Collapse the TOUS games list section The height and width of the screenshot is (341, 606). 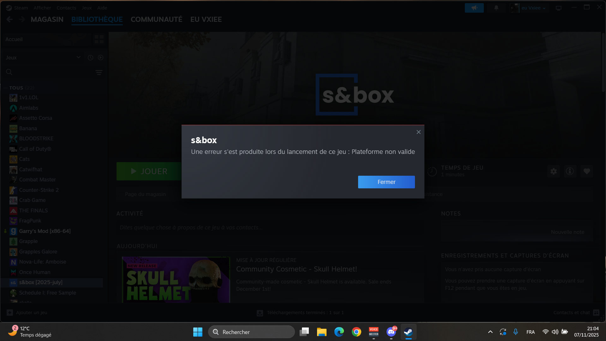(x=6, y=88)
